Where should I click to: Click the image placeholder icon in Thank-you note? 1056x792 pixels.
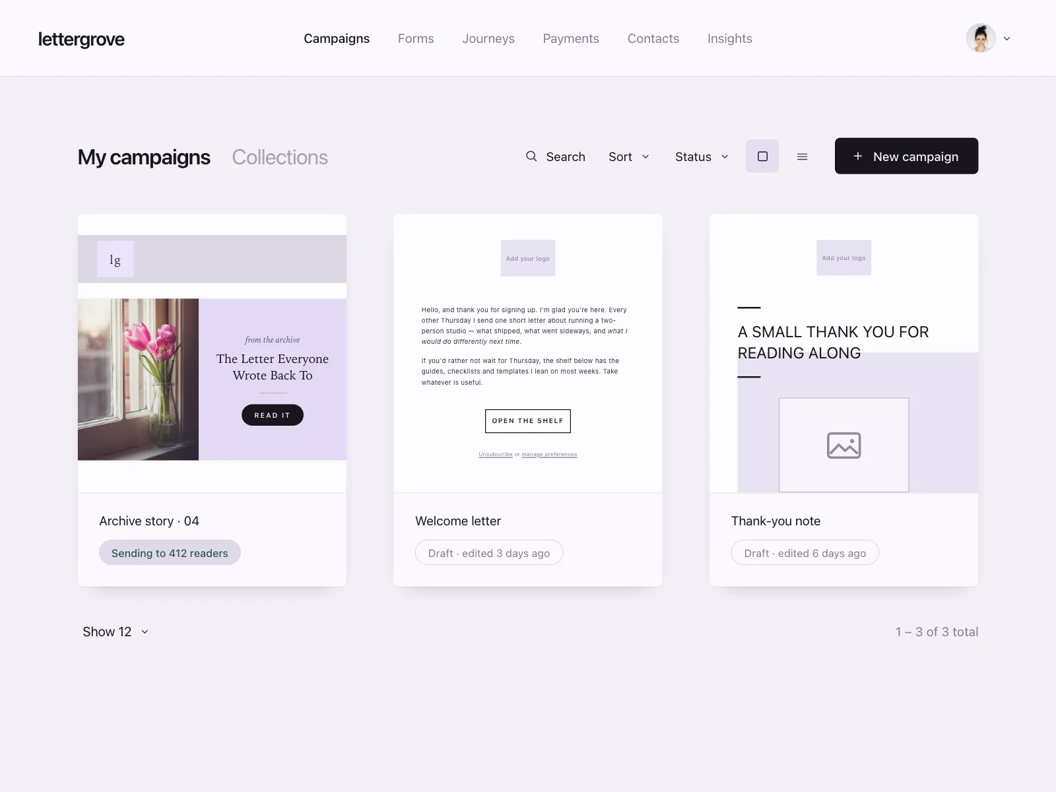(843, 445)
